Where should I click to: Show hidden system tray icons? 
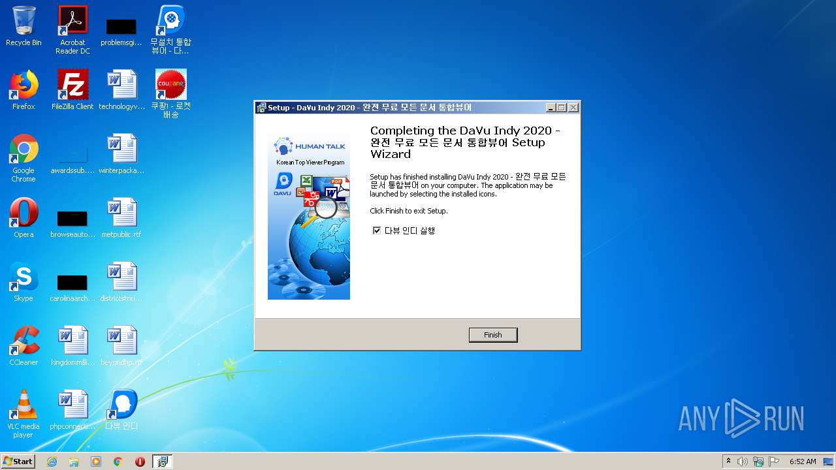pos(729,462)
